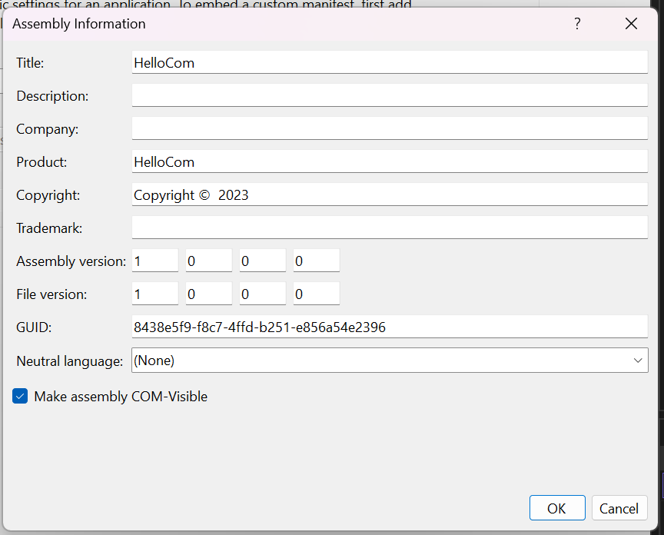Select the empty Company text box
The width and height of the screenshot is (664, 535).
390,128
